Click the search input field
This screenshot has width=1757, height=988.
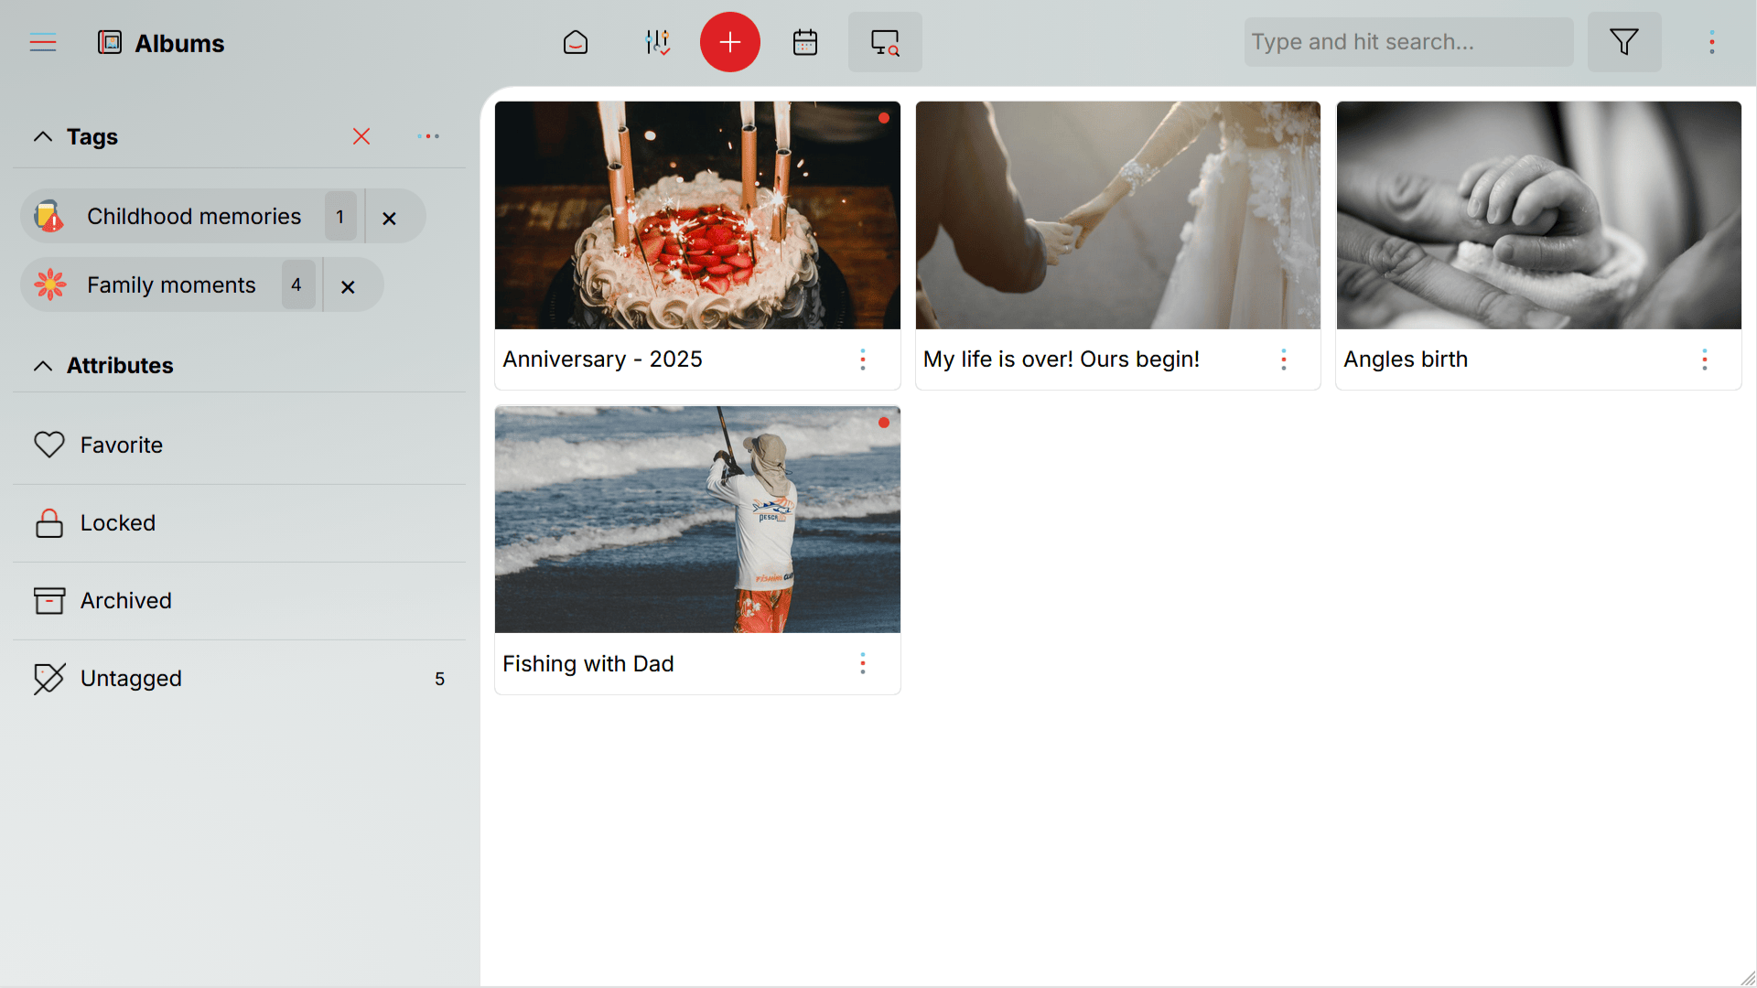tap(1407, 42)
